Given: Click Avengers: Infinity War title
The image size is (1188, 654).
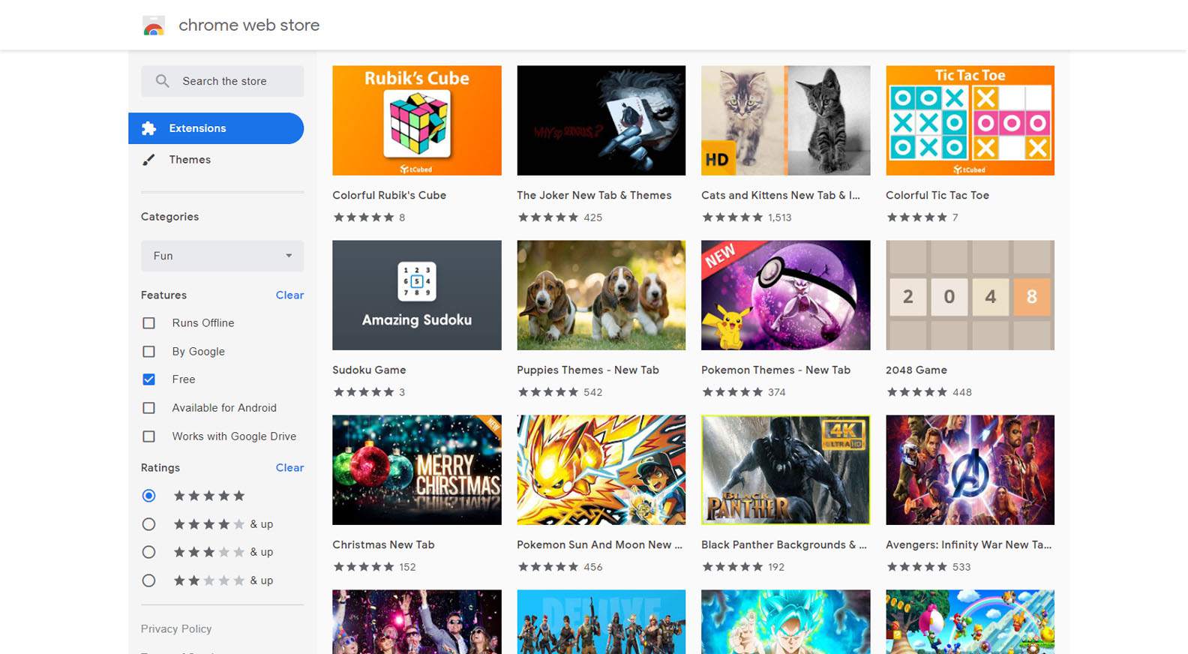Looking at the screenshot, I should [968, 545].
